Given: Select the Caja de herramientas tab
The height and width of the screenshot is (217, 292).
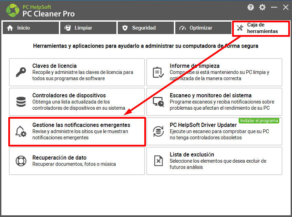Looking at the screenshot, I should [x=261, y=29].
